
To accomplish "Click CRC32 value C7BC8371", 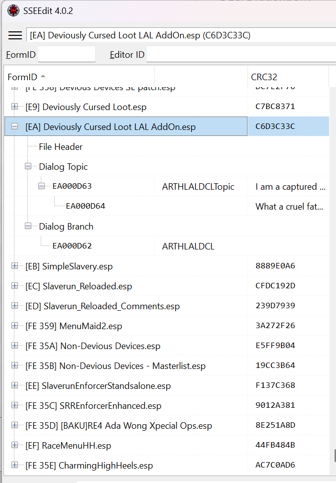I will (275, 106).
